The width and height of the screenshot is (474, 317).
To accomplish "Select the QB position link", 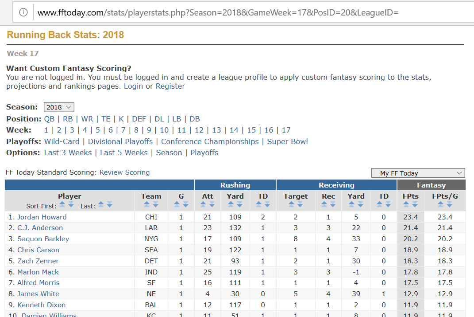I will coord(49,119).
